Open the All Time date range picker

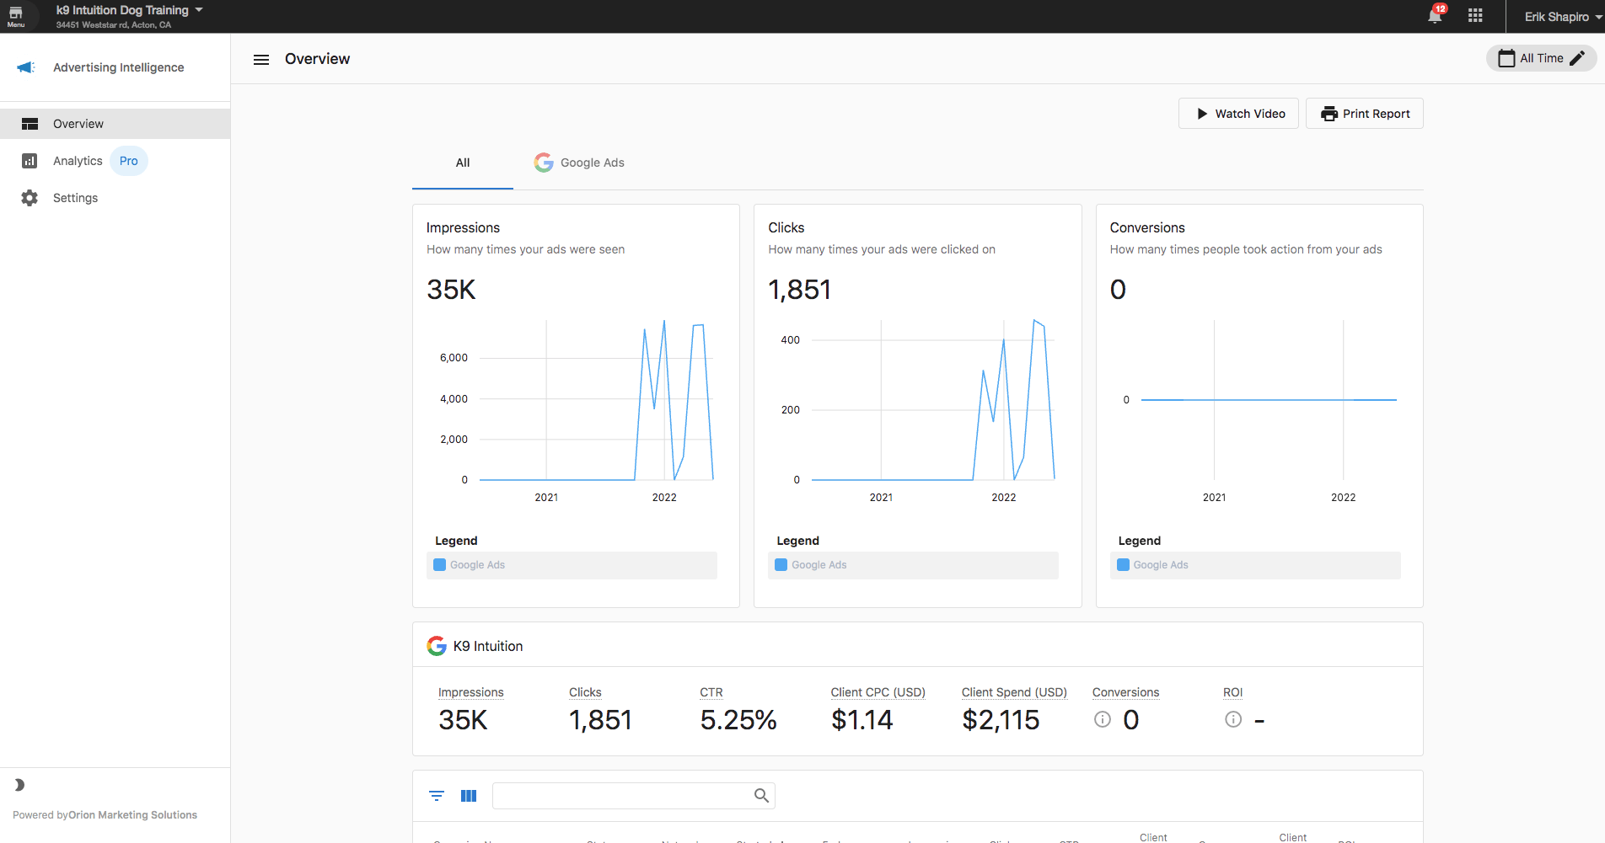[1541, 58]
